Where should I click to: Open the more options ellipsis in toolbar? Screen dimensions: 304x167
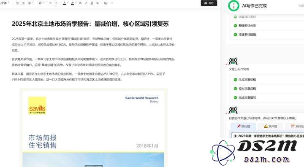click(x=111, y=3)
